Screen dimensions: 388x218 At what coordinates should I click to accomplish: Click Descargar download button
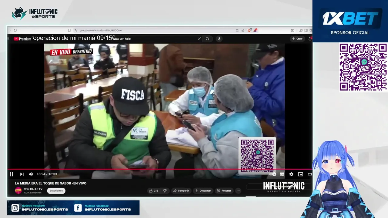tap(203, 191)
